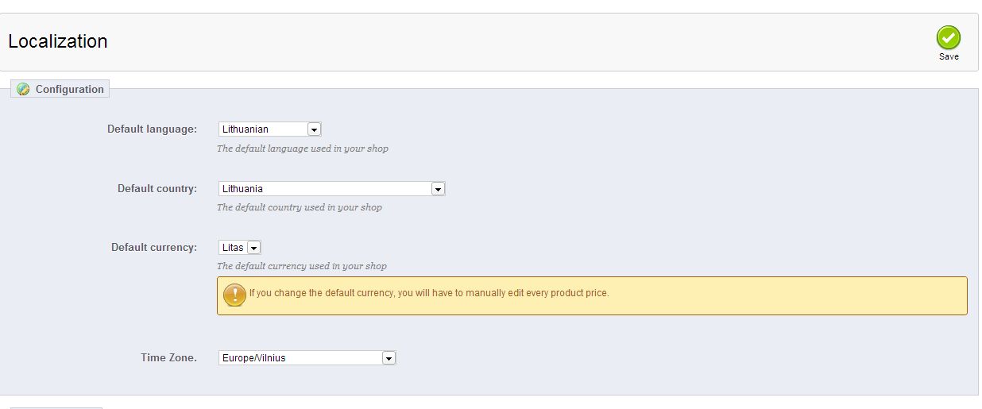Open the Default language dropdown

[x=269, y=129]
